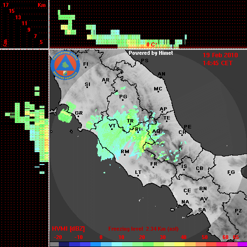
Task: Click the magenta swatch at color scale end
Action: pos(243,245)
